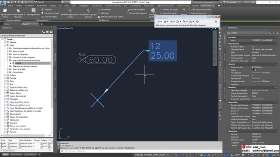The width and height of the screenshot is (280, 157).
Task: Click the Couleurs vraies DuCalque swatch
Action: point(253,67)
